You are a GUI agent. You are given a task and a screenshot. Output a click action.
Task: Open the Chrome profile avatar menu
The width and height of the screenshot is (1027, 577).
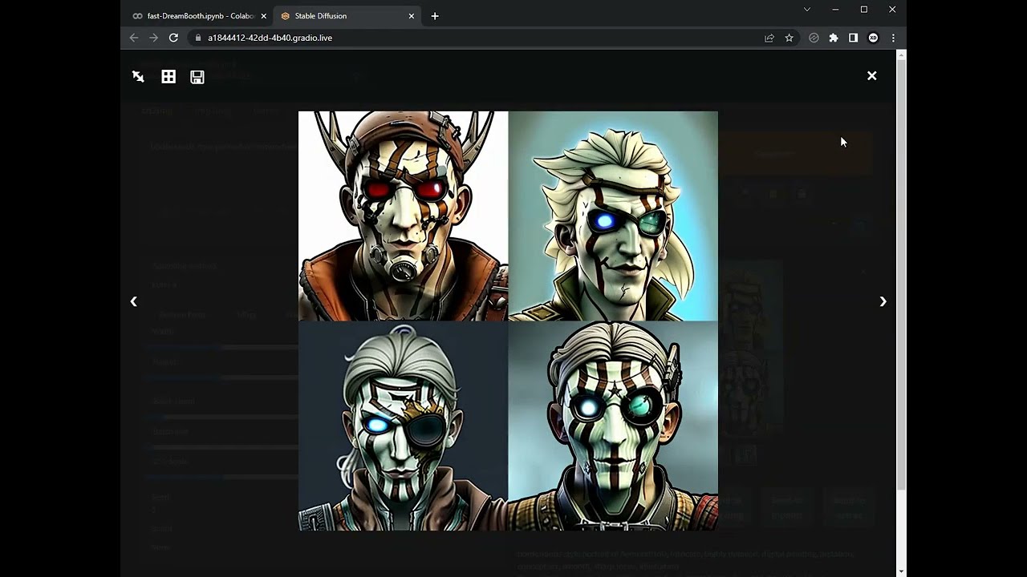click(x=873, y=38)
